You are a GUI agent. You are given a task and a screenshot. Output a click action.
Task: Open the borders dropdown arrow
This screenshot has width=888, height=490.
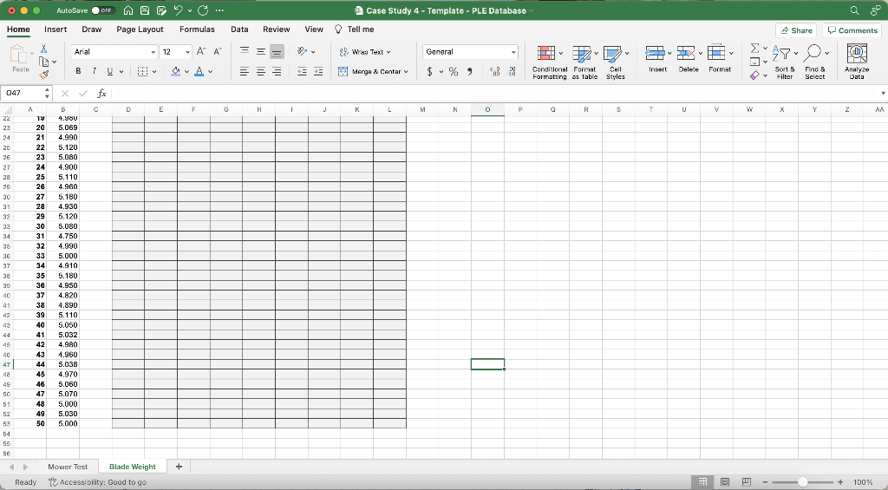[154, 72]
